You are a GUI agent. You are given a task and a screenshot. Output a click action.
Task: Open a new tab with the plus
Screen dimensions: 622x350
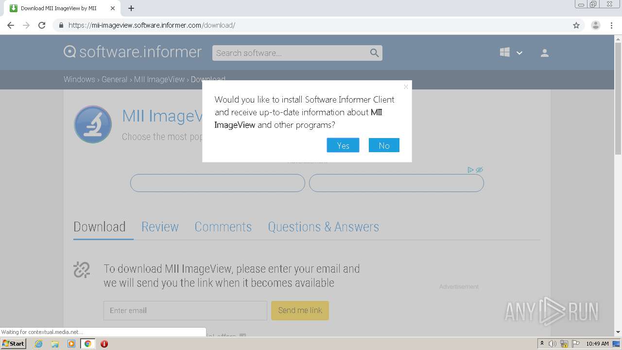click(131, 8)
